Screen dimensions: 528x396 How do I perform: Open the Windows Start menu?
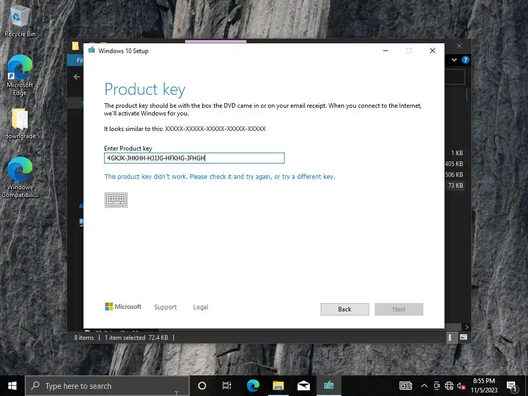click(x=12, y=386)
